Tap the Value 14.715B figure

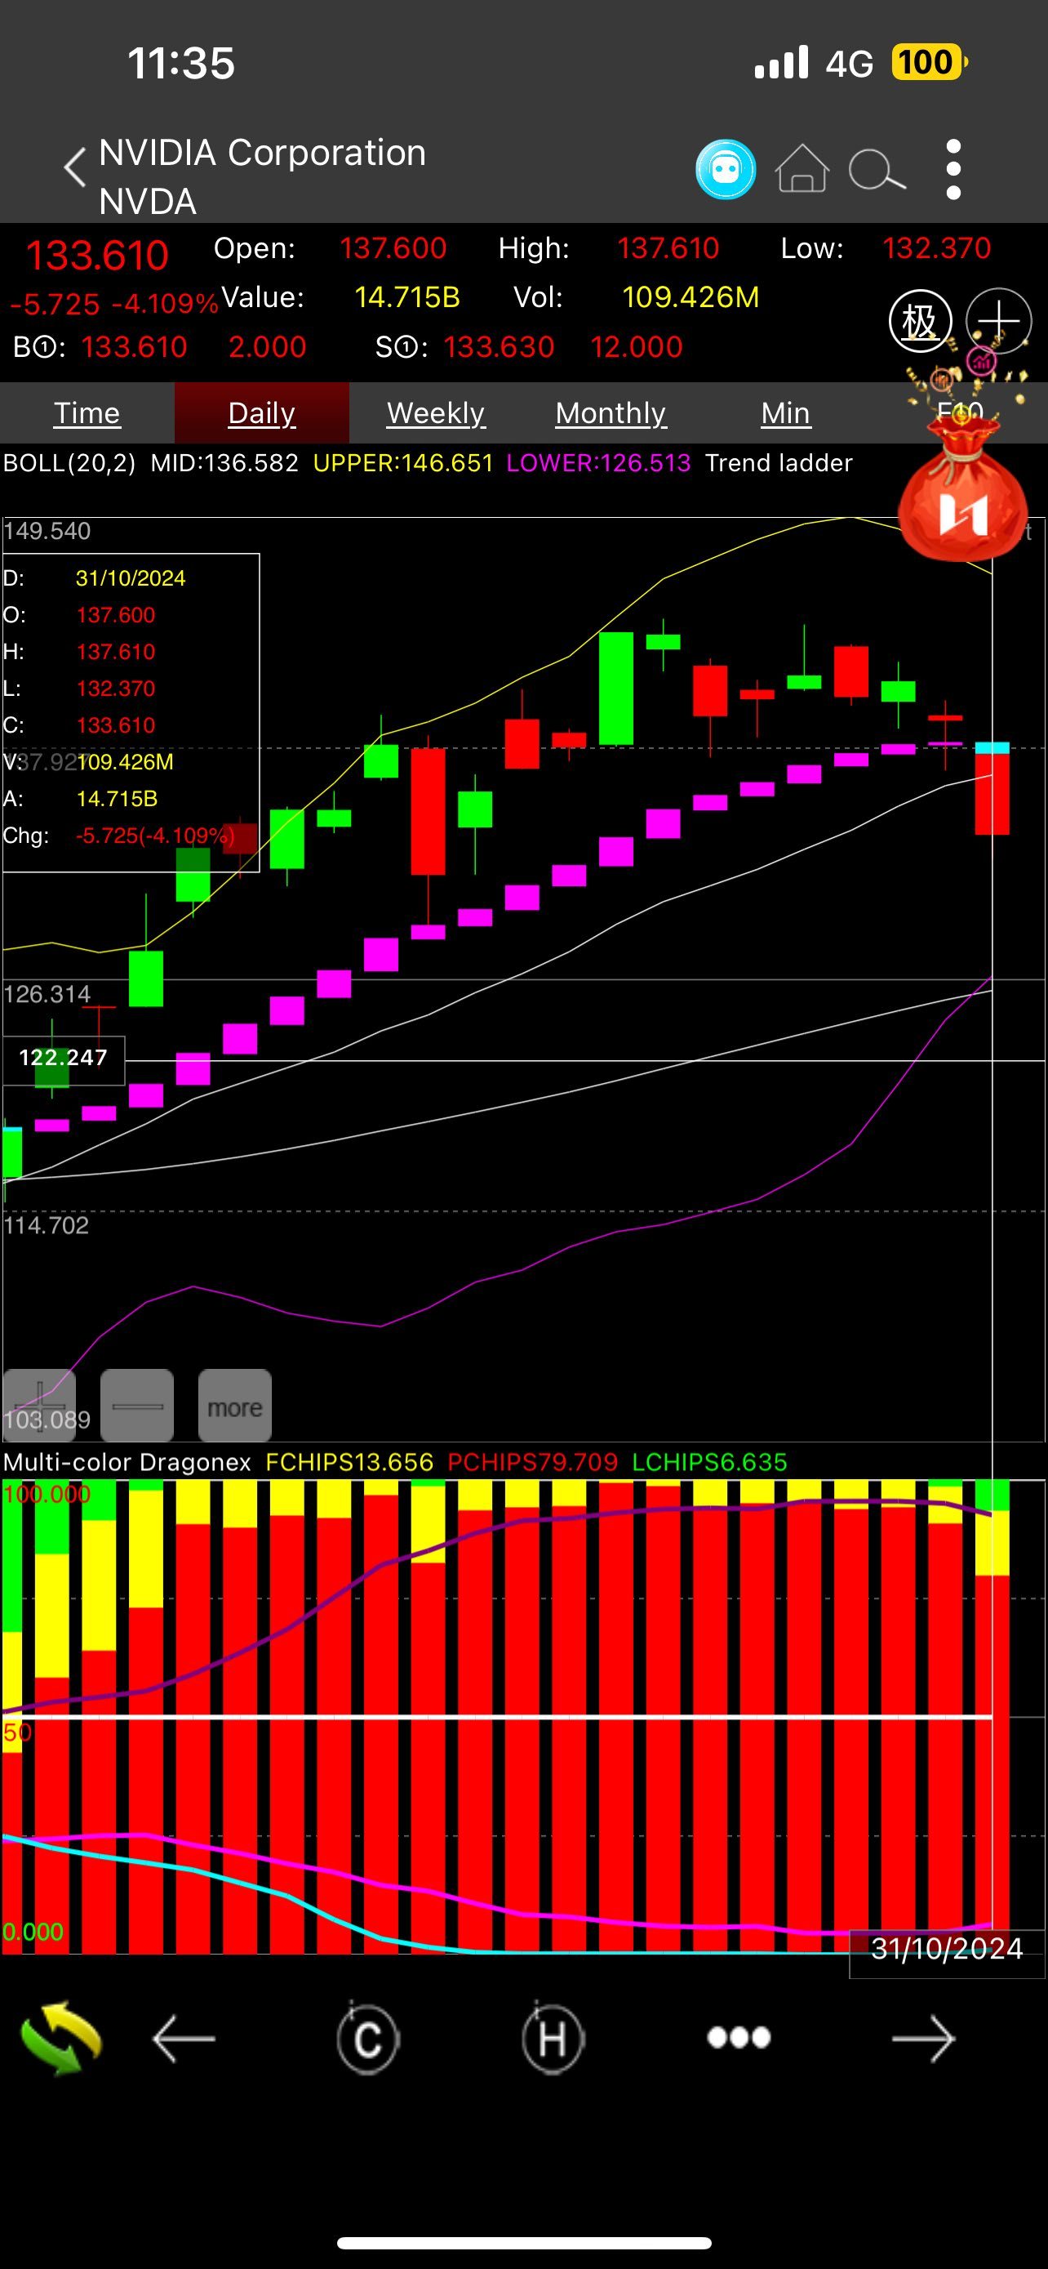(x=406, y=296)
